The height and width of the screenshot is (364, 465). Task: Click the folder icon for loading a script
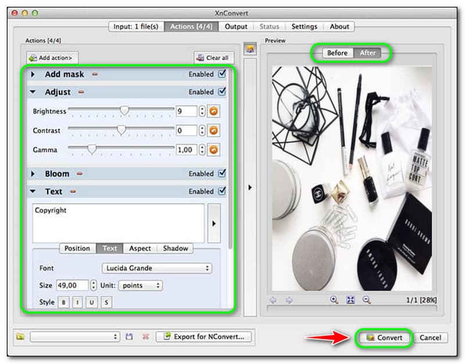[x=20, y=337]
